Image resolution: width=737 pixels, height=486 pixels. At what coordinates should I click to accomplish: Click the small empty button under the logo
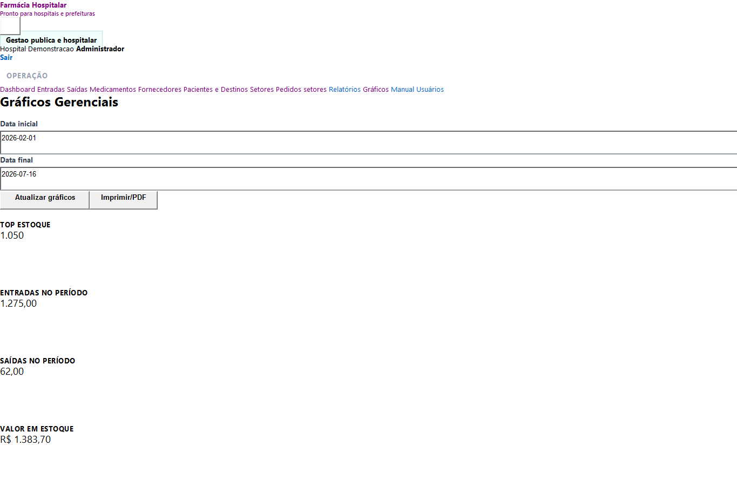pyautogui.click(x=10, y=26)
